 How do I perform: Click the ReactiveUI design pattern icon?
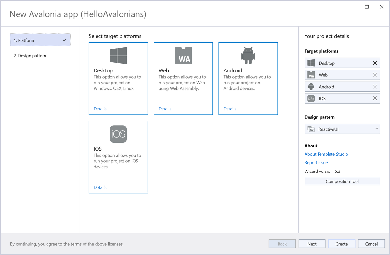[x=311, y=129]
